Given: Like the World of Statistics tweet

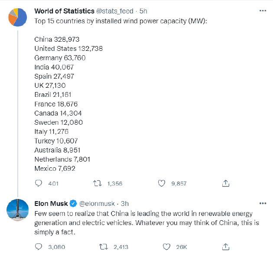Looking at the screenshot, I should pyautogui.click(x=162, y=183).
